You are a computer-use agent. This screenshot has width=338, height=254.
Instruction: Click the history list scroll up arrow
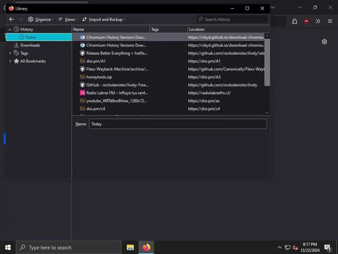pos(267,36)
